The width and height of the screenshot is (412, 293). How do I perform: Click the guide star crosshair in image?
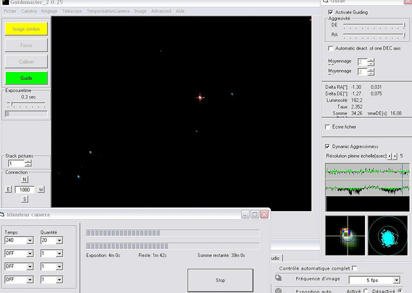pos(200,97)
